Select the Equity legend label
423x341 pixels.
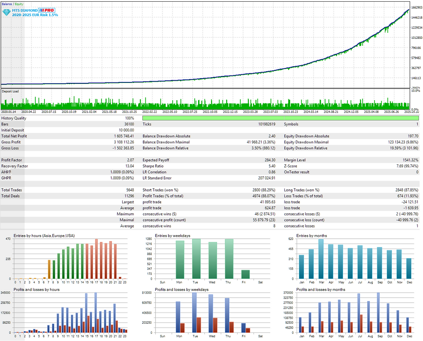19,4
